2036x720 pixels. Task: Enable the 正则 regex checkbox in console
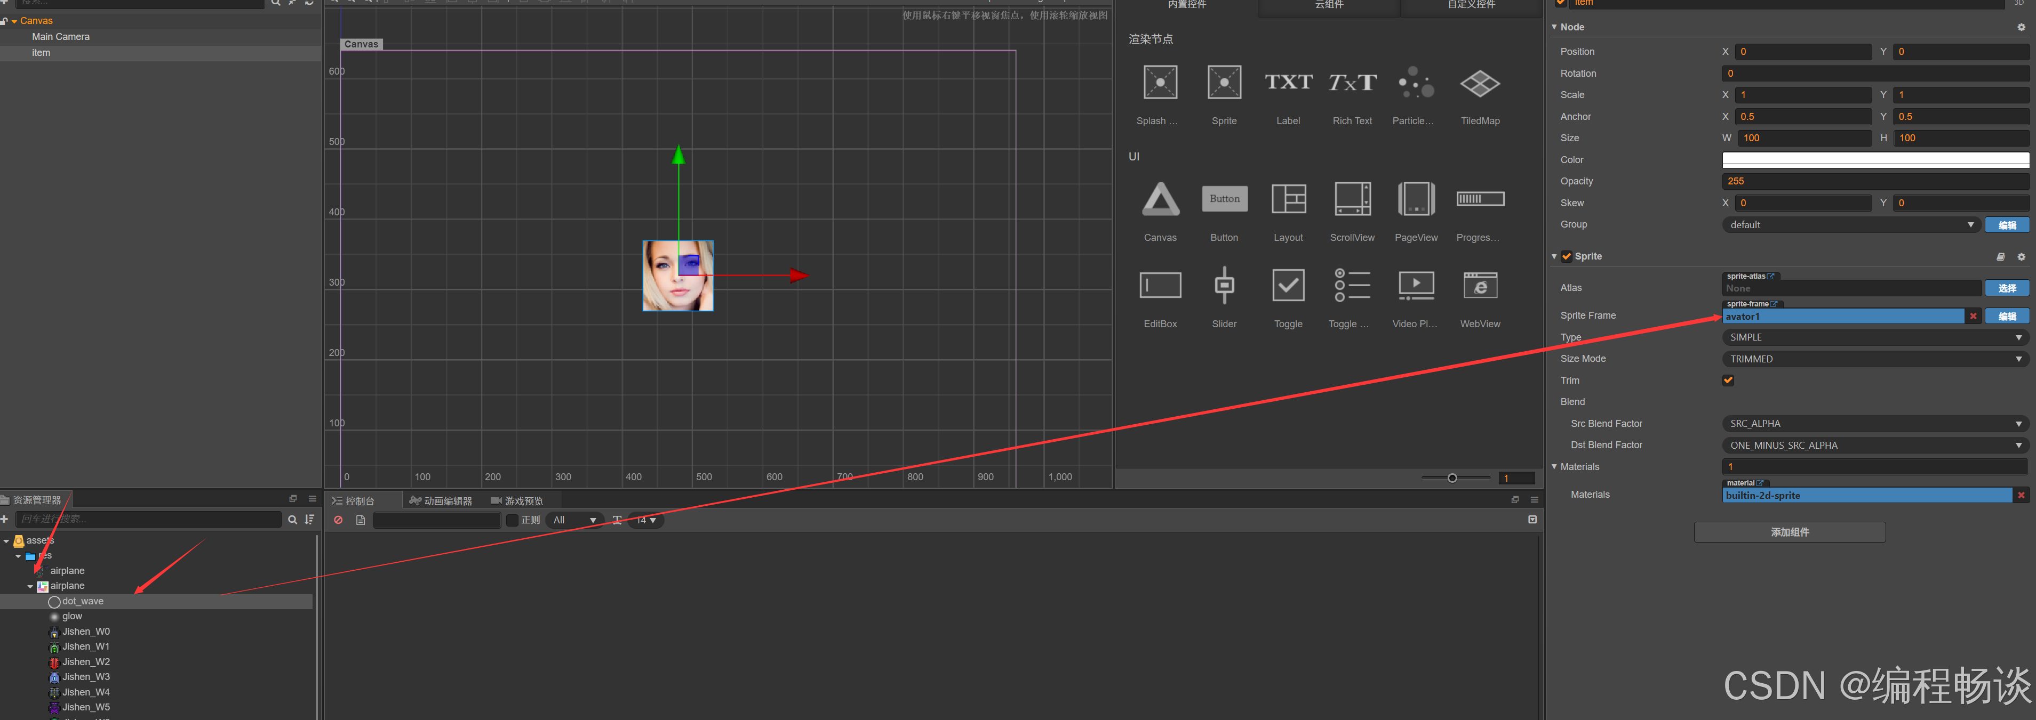(x=512, y=520)
